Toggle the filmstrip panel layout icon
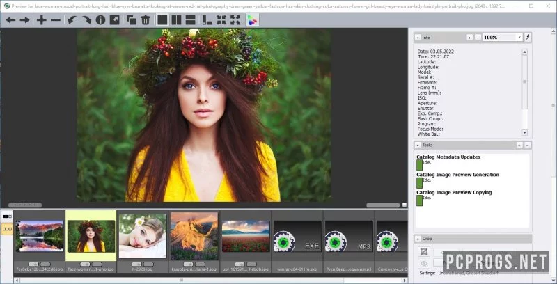557x284 pixels. (x=207, y=20)
